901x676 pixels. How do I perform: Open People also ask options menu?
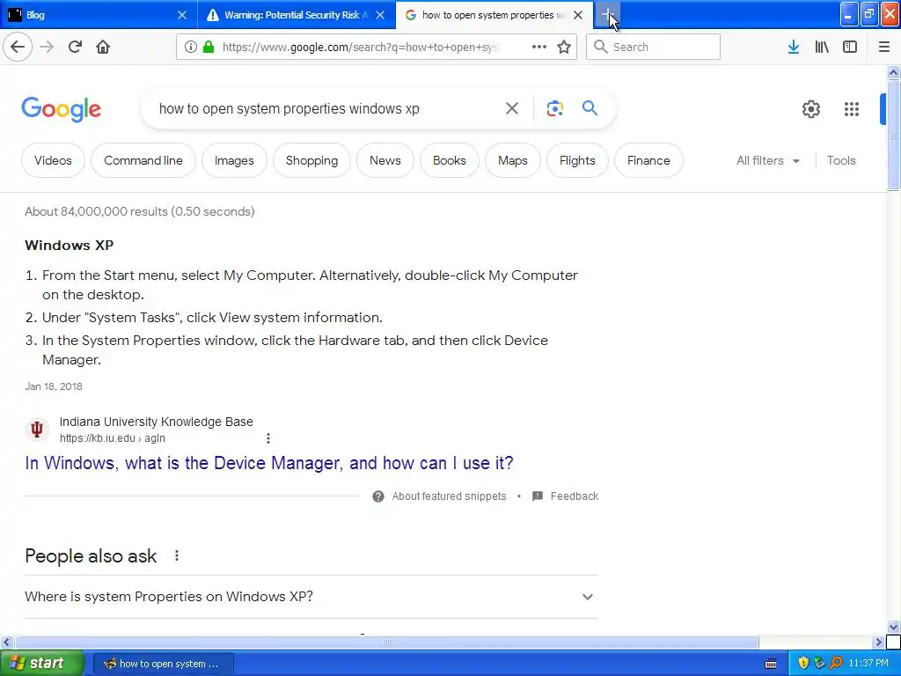176,556
